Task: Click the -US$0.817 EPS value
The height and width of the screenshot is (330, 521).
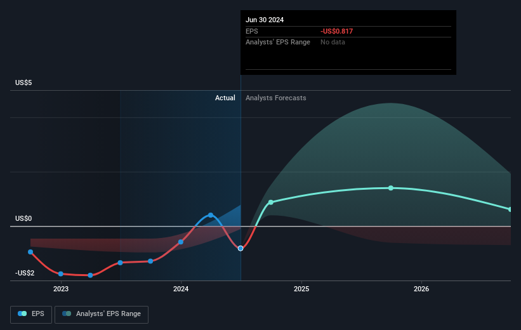Action: click(336, 31)
